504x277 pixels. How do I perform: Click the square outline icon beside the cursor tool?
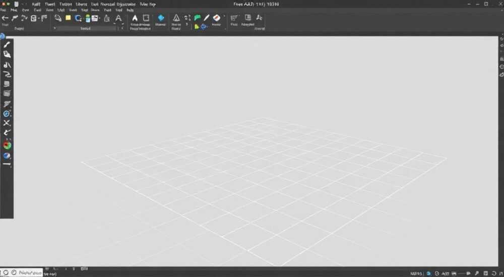[x=146, y=18]
